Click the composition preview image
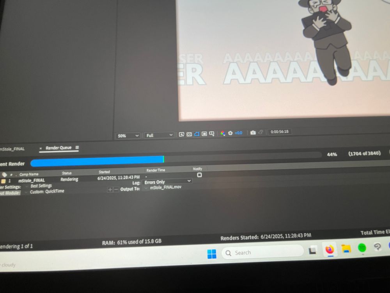Image resolution: width=390 pixels, height=293 pixels. tap(284, 60)
